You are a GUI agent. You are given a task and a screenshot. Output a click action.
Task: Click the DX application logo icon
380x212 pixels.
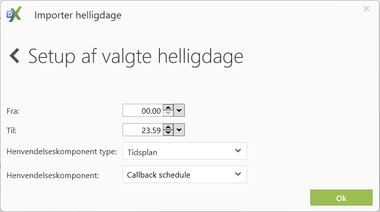14,14
